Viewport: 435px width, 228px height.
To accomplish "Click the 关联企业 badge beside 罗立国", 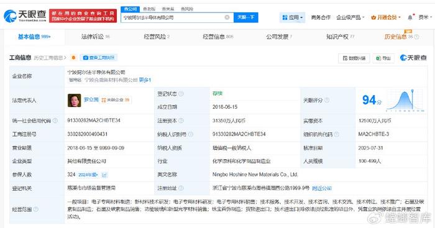I will pos(115,100).
